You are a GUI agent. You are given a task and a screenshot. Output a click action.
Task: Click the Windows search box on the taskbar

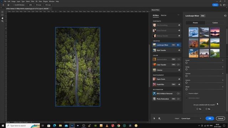(23, 126)
